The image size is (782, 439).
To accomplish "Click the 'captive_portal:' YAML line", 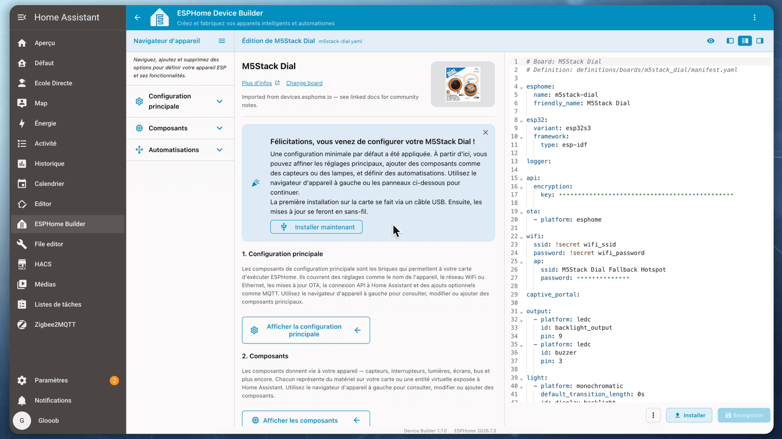I will 553,294.
